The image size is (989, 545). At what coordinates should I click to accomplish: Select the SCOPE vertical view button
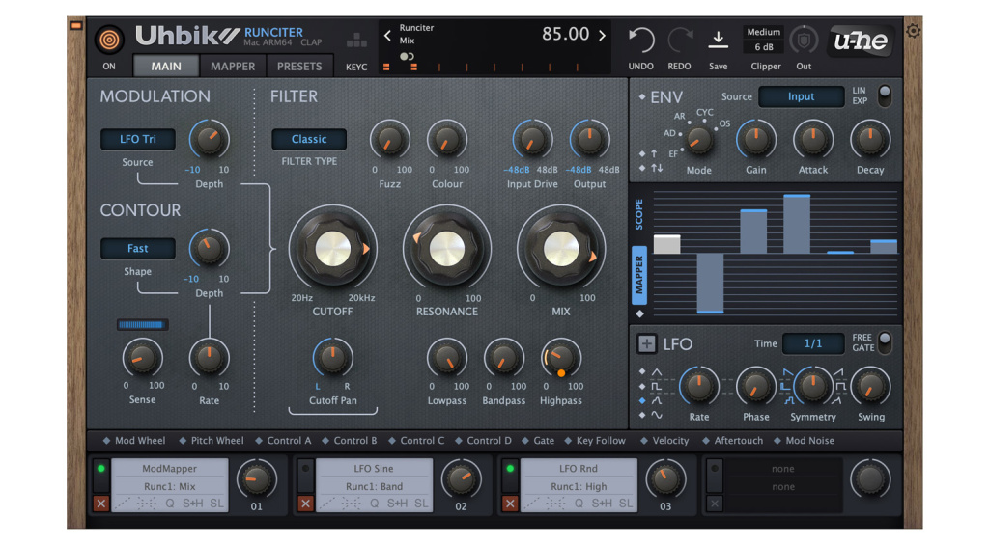(639, 214)
